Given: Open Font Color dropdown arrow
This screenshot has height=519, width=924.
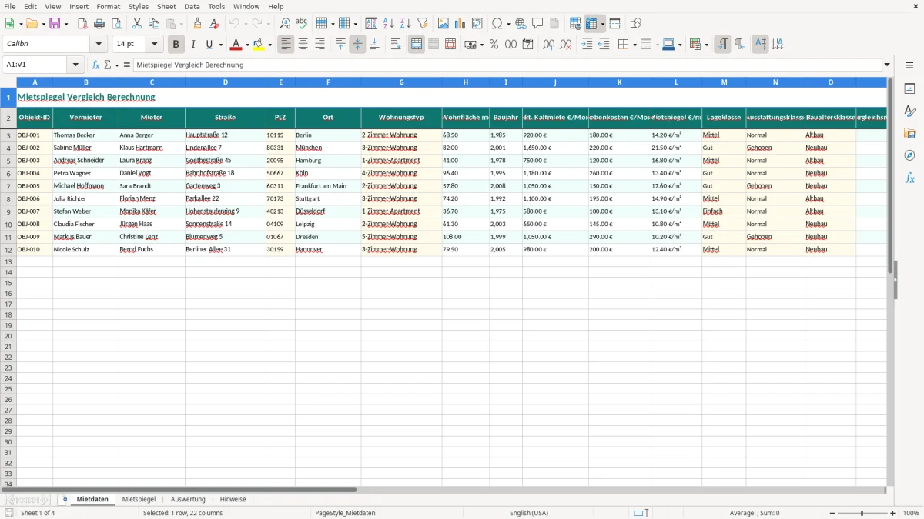Looking at the screenshot, I should point(247,45).
